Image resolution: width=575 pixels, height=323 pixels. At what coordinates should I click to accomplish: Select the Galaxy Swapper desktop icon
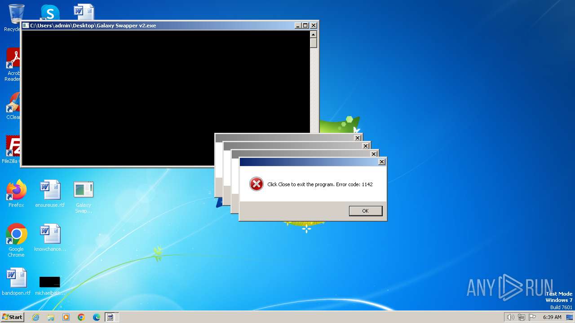point(84,197)
